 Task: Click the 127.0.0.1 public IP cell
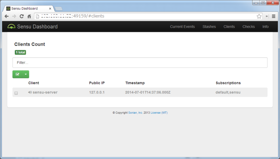coord(97,92)
